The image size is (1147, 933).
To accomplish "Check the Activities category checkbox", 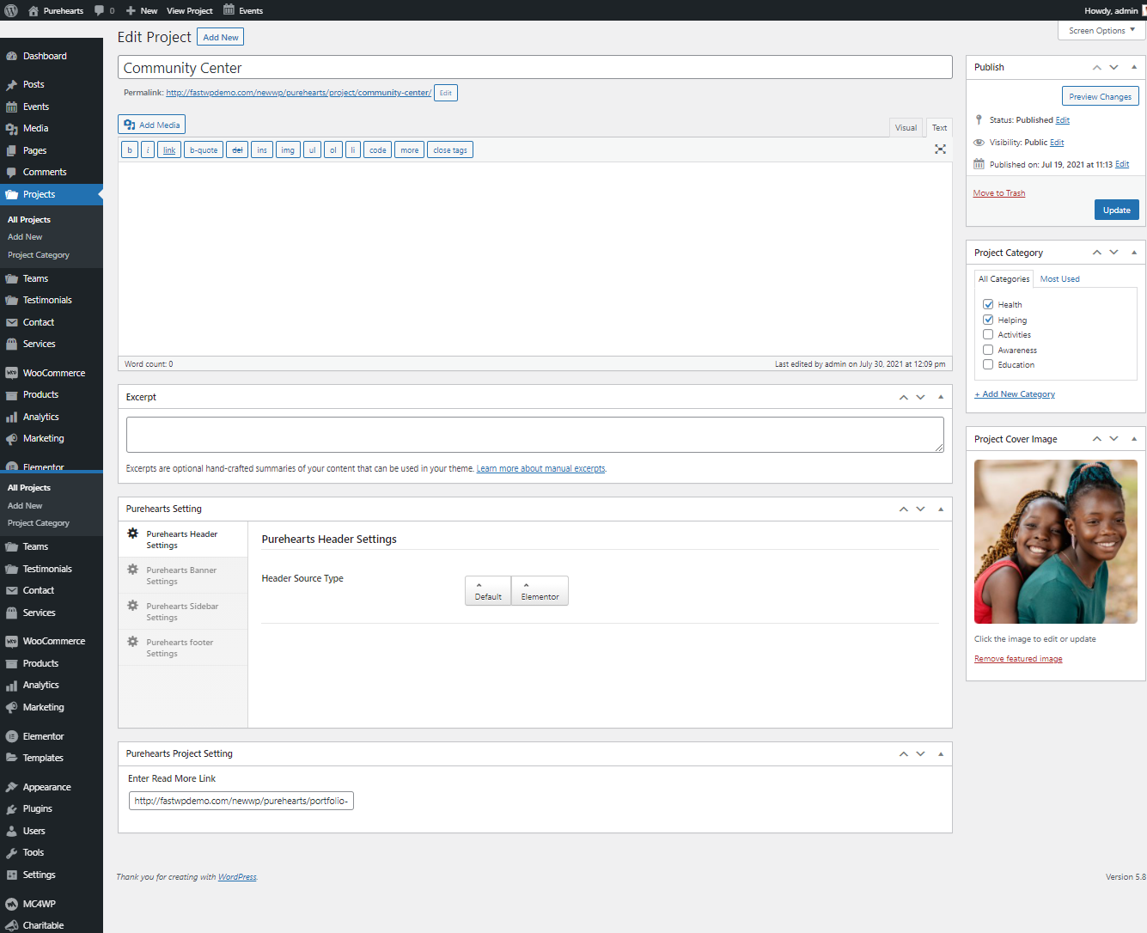I will 988,334.
